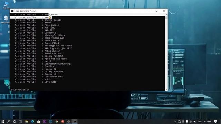Open the dark circular app taskbar icon
221x124 pixels.
tap(69, 121)
